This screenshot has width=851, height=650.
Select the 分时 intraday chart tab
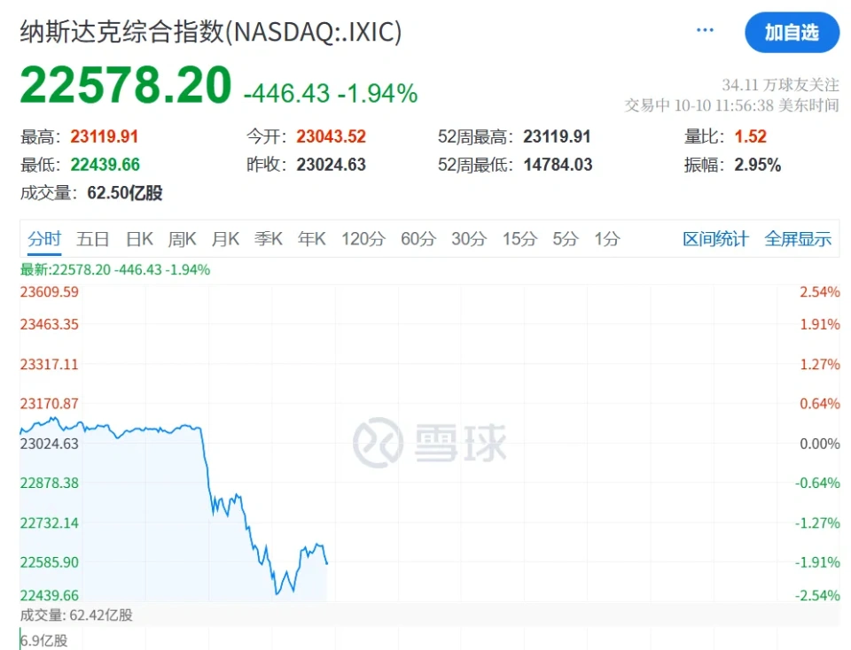point(44,239)
